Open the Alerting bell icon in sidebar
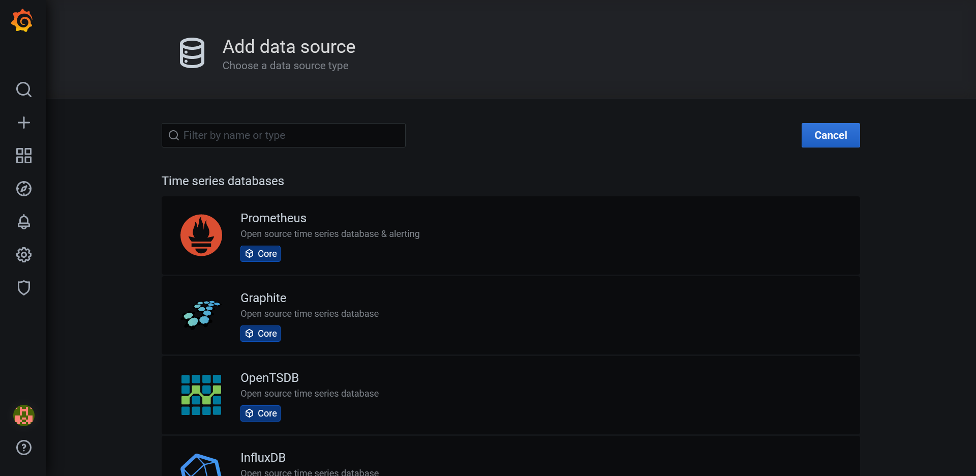976x476 pixels. [x=24, y=222]
